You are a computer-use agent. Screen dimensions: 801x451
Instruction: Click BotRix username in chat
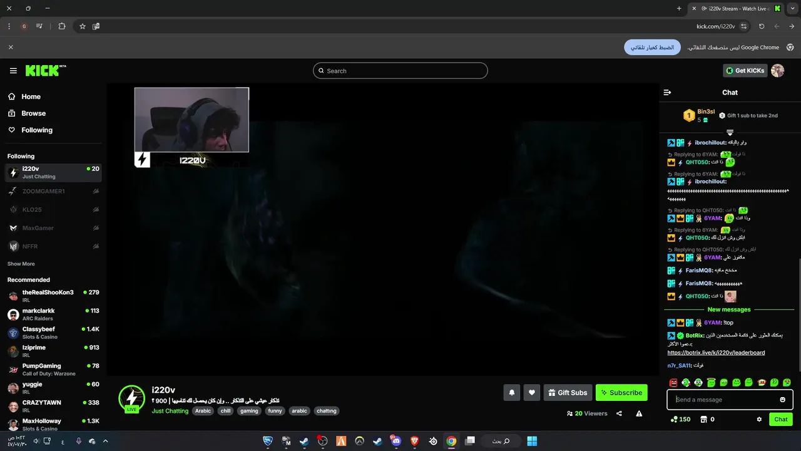tap(695, 335)
